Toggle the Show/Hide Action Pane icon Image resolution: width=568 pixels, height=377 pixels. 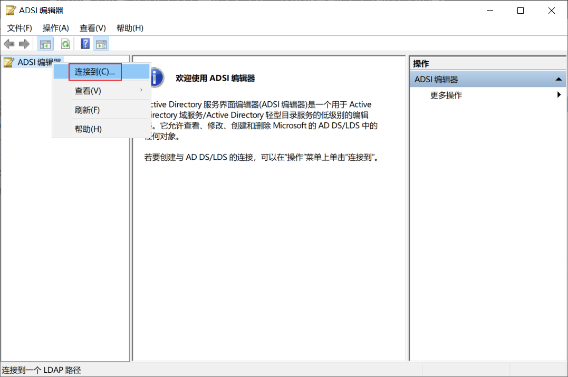click(101, 44)
